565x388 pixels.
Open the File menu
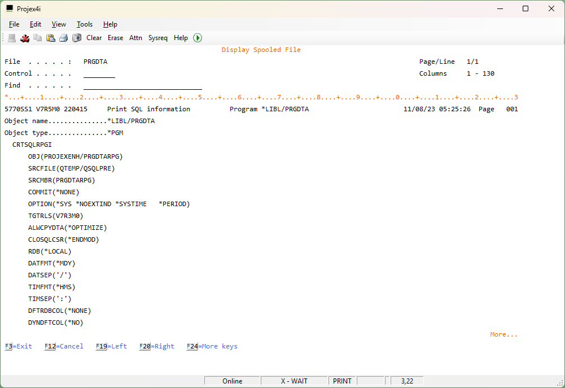(14, 24)
